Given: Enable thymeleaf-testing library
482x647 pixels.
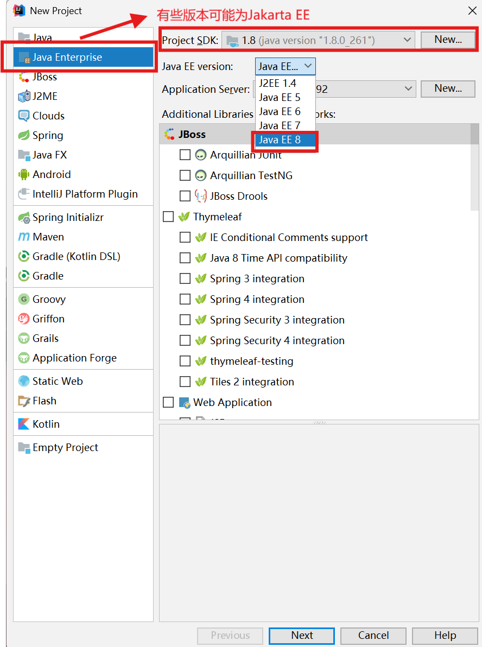Looking at the screenshot, I should coord(185,361).
